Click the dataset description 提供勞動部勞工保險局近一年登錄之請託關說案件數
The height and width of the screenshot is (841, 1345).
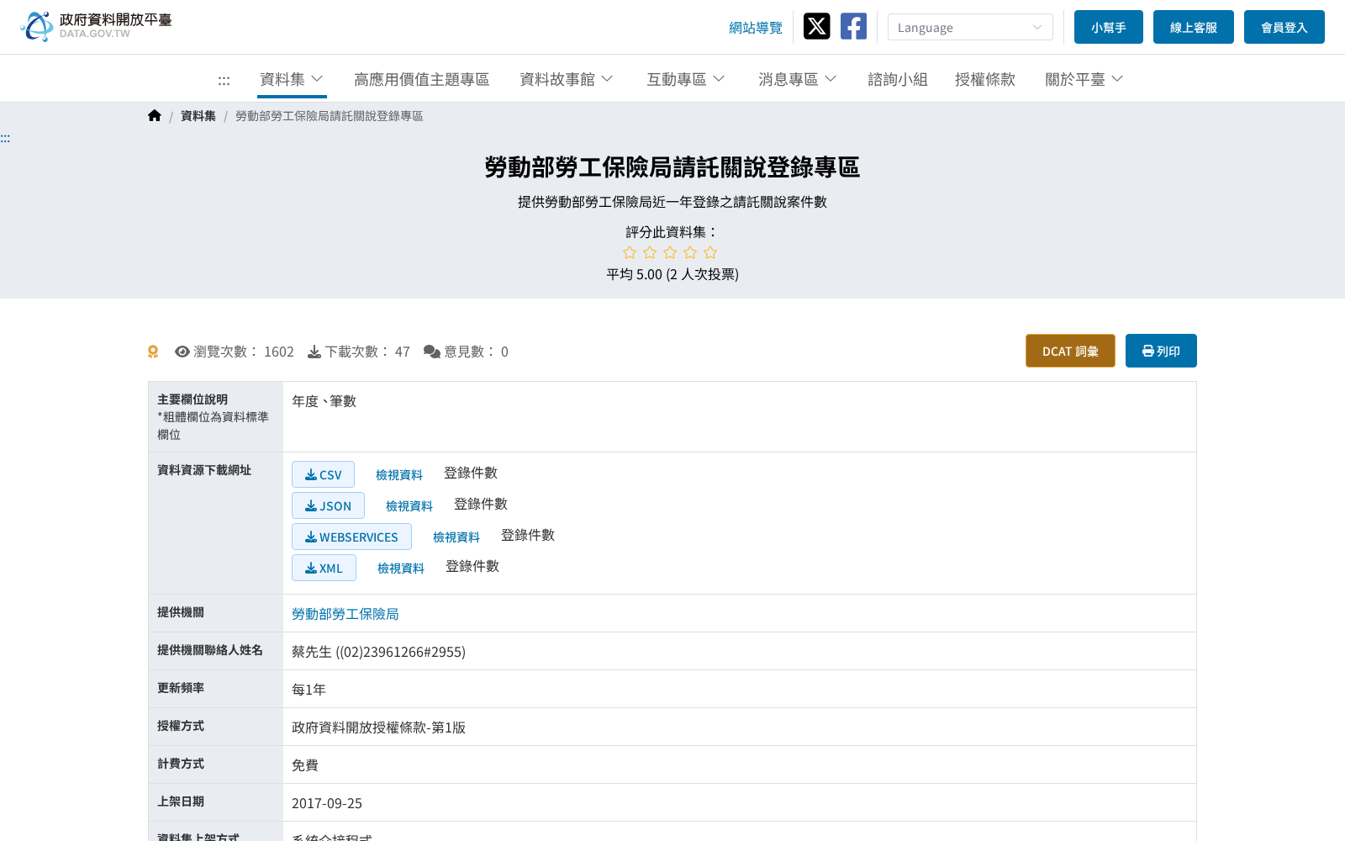[x=672, y=202]
